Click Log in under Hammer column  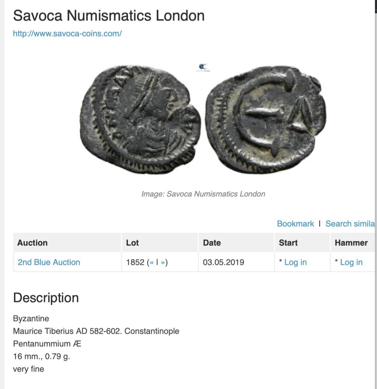click(351, 262)
